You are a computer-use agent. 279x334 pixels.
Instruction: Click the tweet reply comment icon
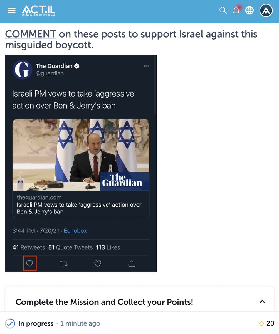pos(30,263)
